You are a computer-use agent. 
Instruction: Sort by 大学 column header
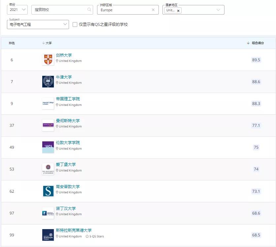point(47,43)
